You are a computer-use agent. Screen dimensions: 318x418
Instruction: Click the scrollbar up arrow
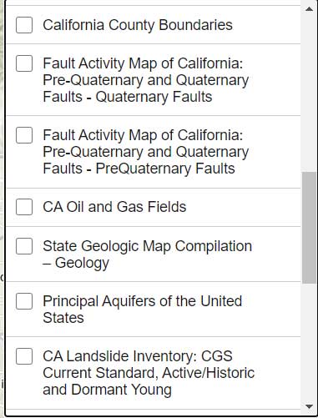tap(309, 9)
